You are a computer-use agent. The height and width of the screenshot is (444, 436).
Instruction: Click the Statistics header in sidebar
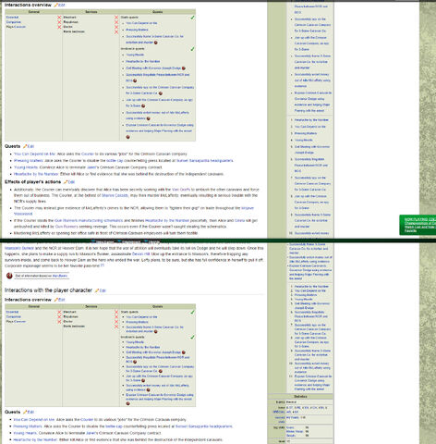[x=300, y=397]
